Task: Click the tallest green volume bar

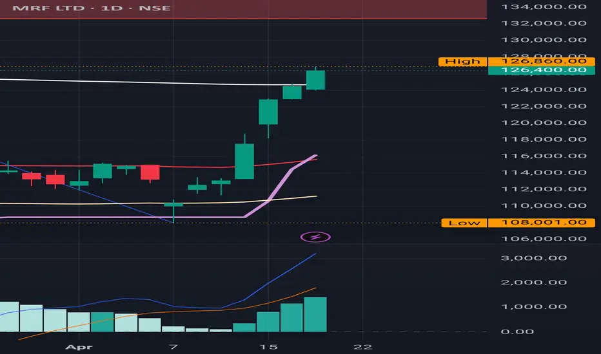Action: pyautogui.click(x=315, y=314)
